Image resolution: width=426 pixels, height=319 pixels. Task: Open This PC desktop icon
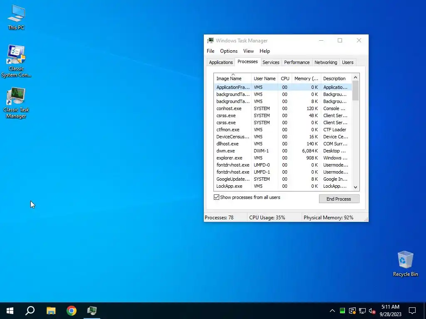coord(16,17)
